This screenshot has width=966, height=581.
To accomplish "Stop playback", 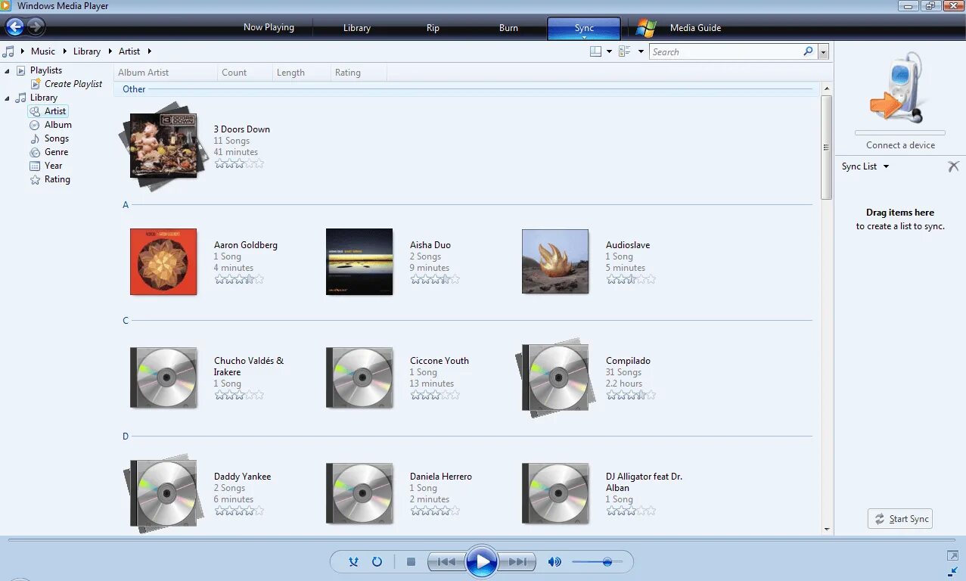I will 411,562.
